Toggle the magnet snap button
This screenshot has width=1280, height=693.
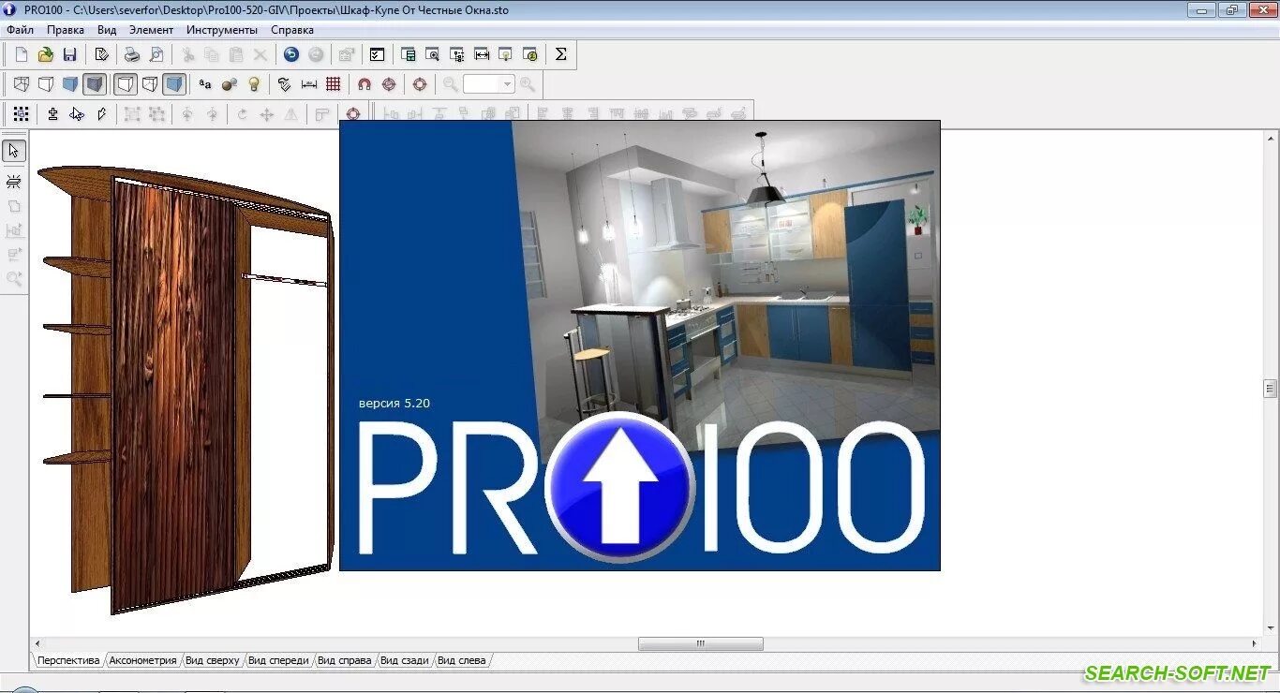pyautogui.click(x=365, y=84)
